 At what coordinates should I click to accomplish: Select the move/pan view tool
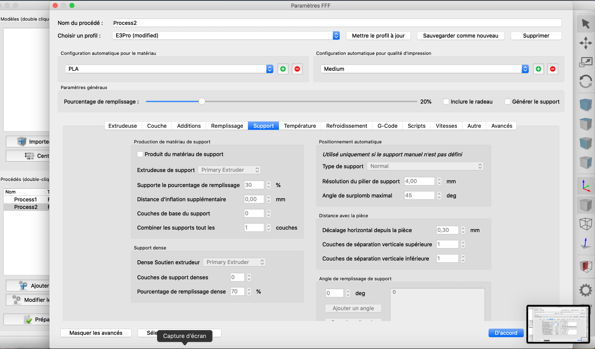tap(585, 43)
